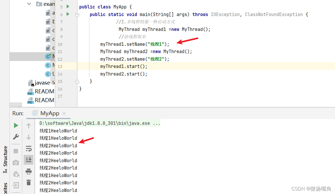This screenshot has height=194, width=335.
Task: Toggle scroll to end of console
Action: coord(29,160)
